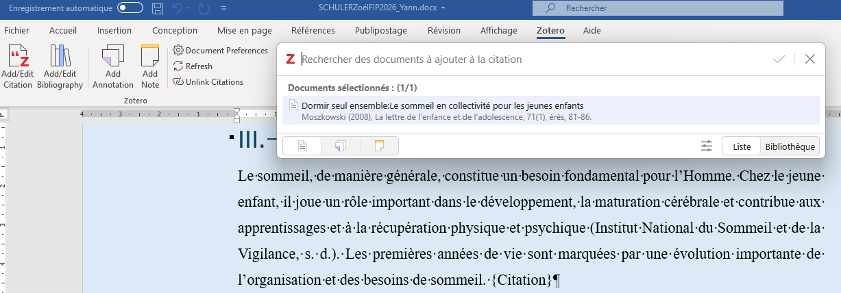Open Quick Access Toolbar customize dropdown
Viewport: 841px width, 293px height.
tap(223, 8)
